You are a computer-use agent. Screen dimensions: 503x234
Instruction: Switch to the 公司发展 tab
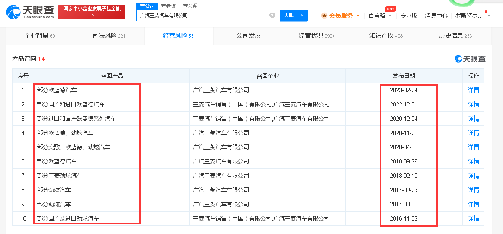click(249, 35)
